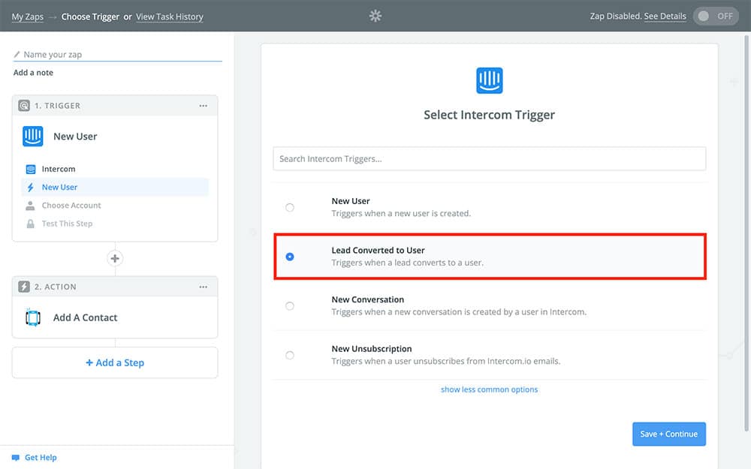The height and width of the screenshot is (469, 751).
Task: Click the Add A Contact app icon
Action: click(x=33, y=317)
